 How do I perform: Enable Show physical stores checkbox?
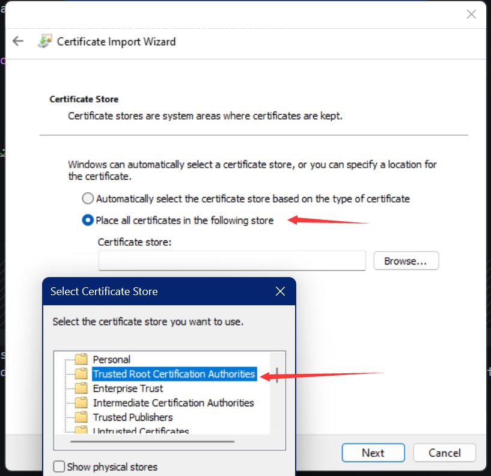click(x=59, y=466)
